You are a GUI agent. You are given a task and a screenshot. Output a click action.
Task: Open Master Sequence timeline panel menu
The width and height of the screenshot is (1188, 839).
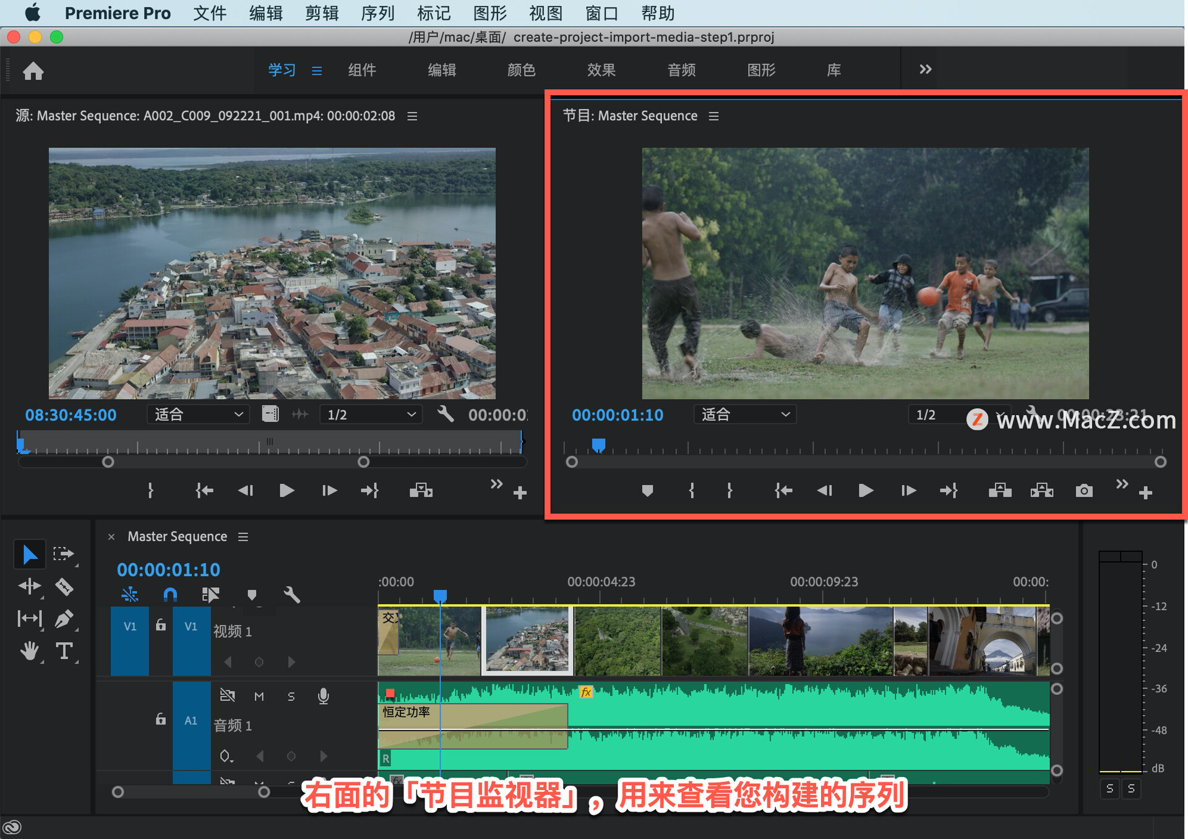tap(243, 536)
